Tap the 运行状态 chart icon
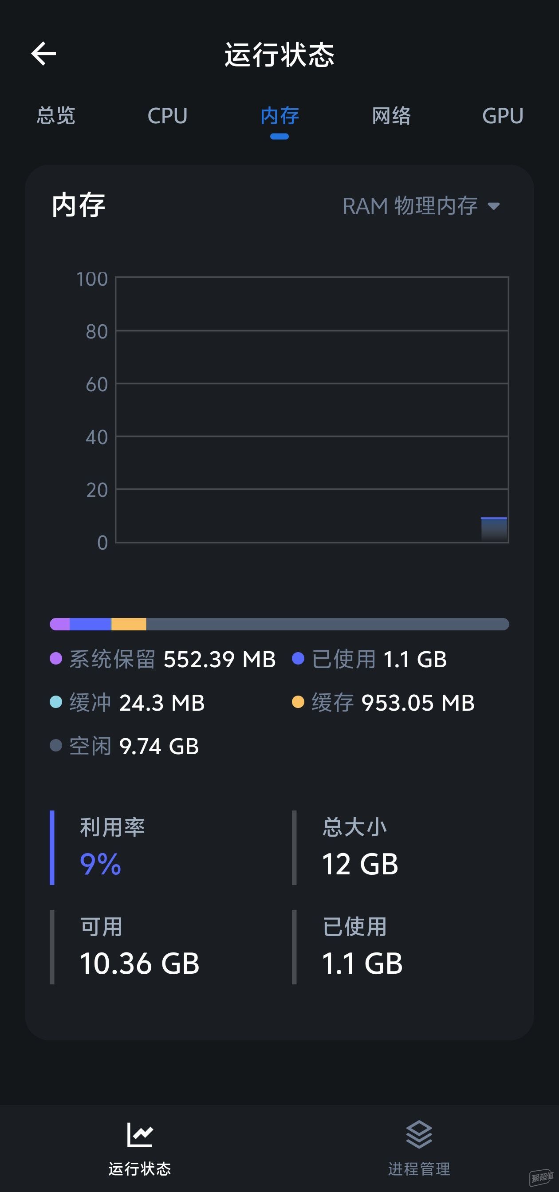Screen dimensions: 559x1192 coord(140,1135)
